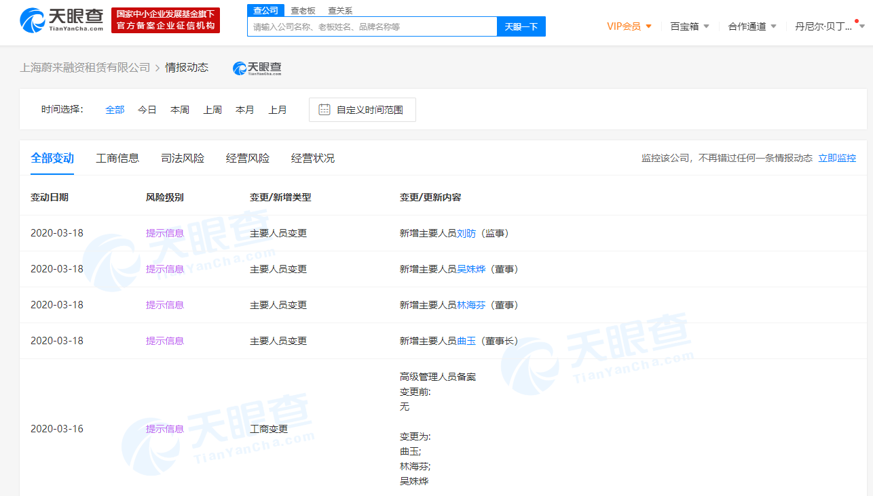Select the search icon area of 天眼一下

pyautogui.click(x=521, y=26)
